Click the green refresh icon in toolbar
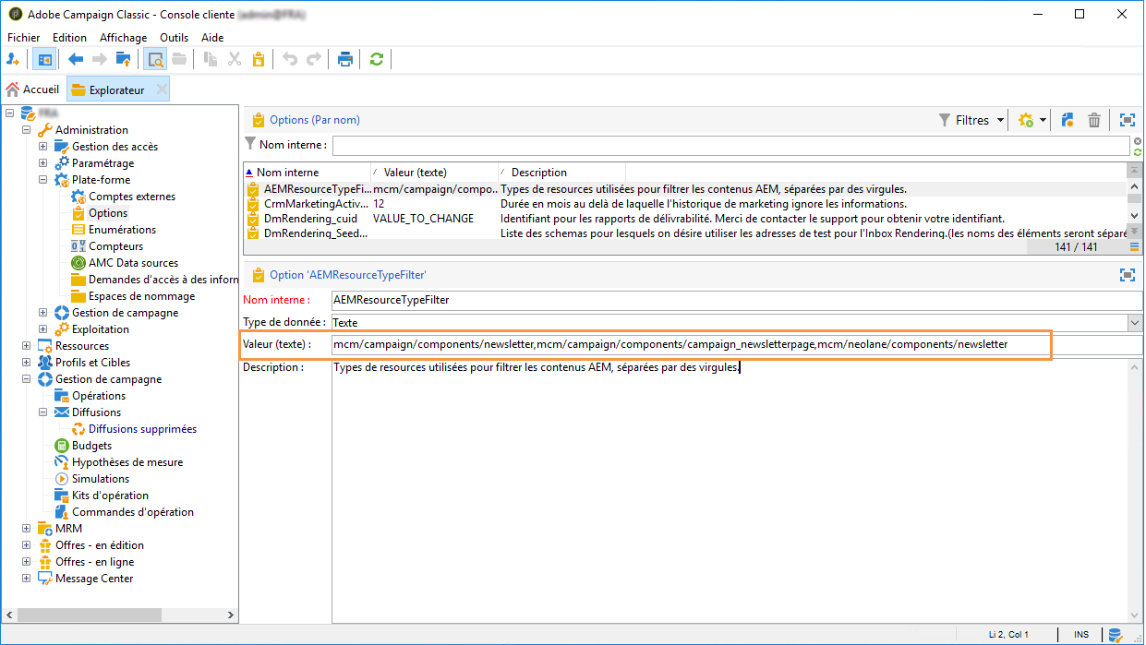Viewport: 1146px width, 645px height. click(376, 59)
